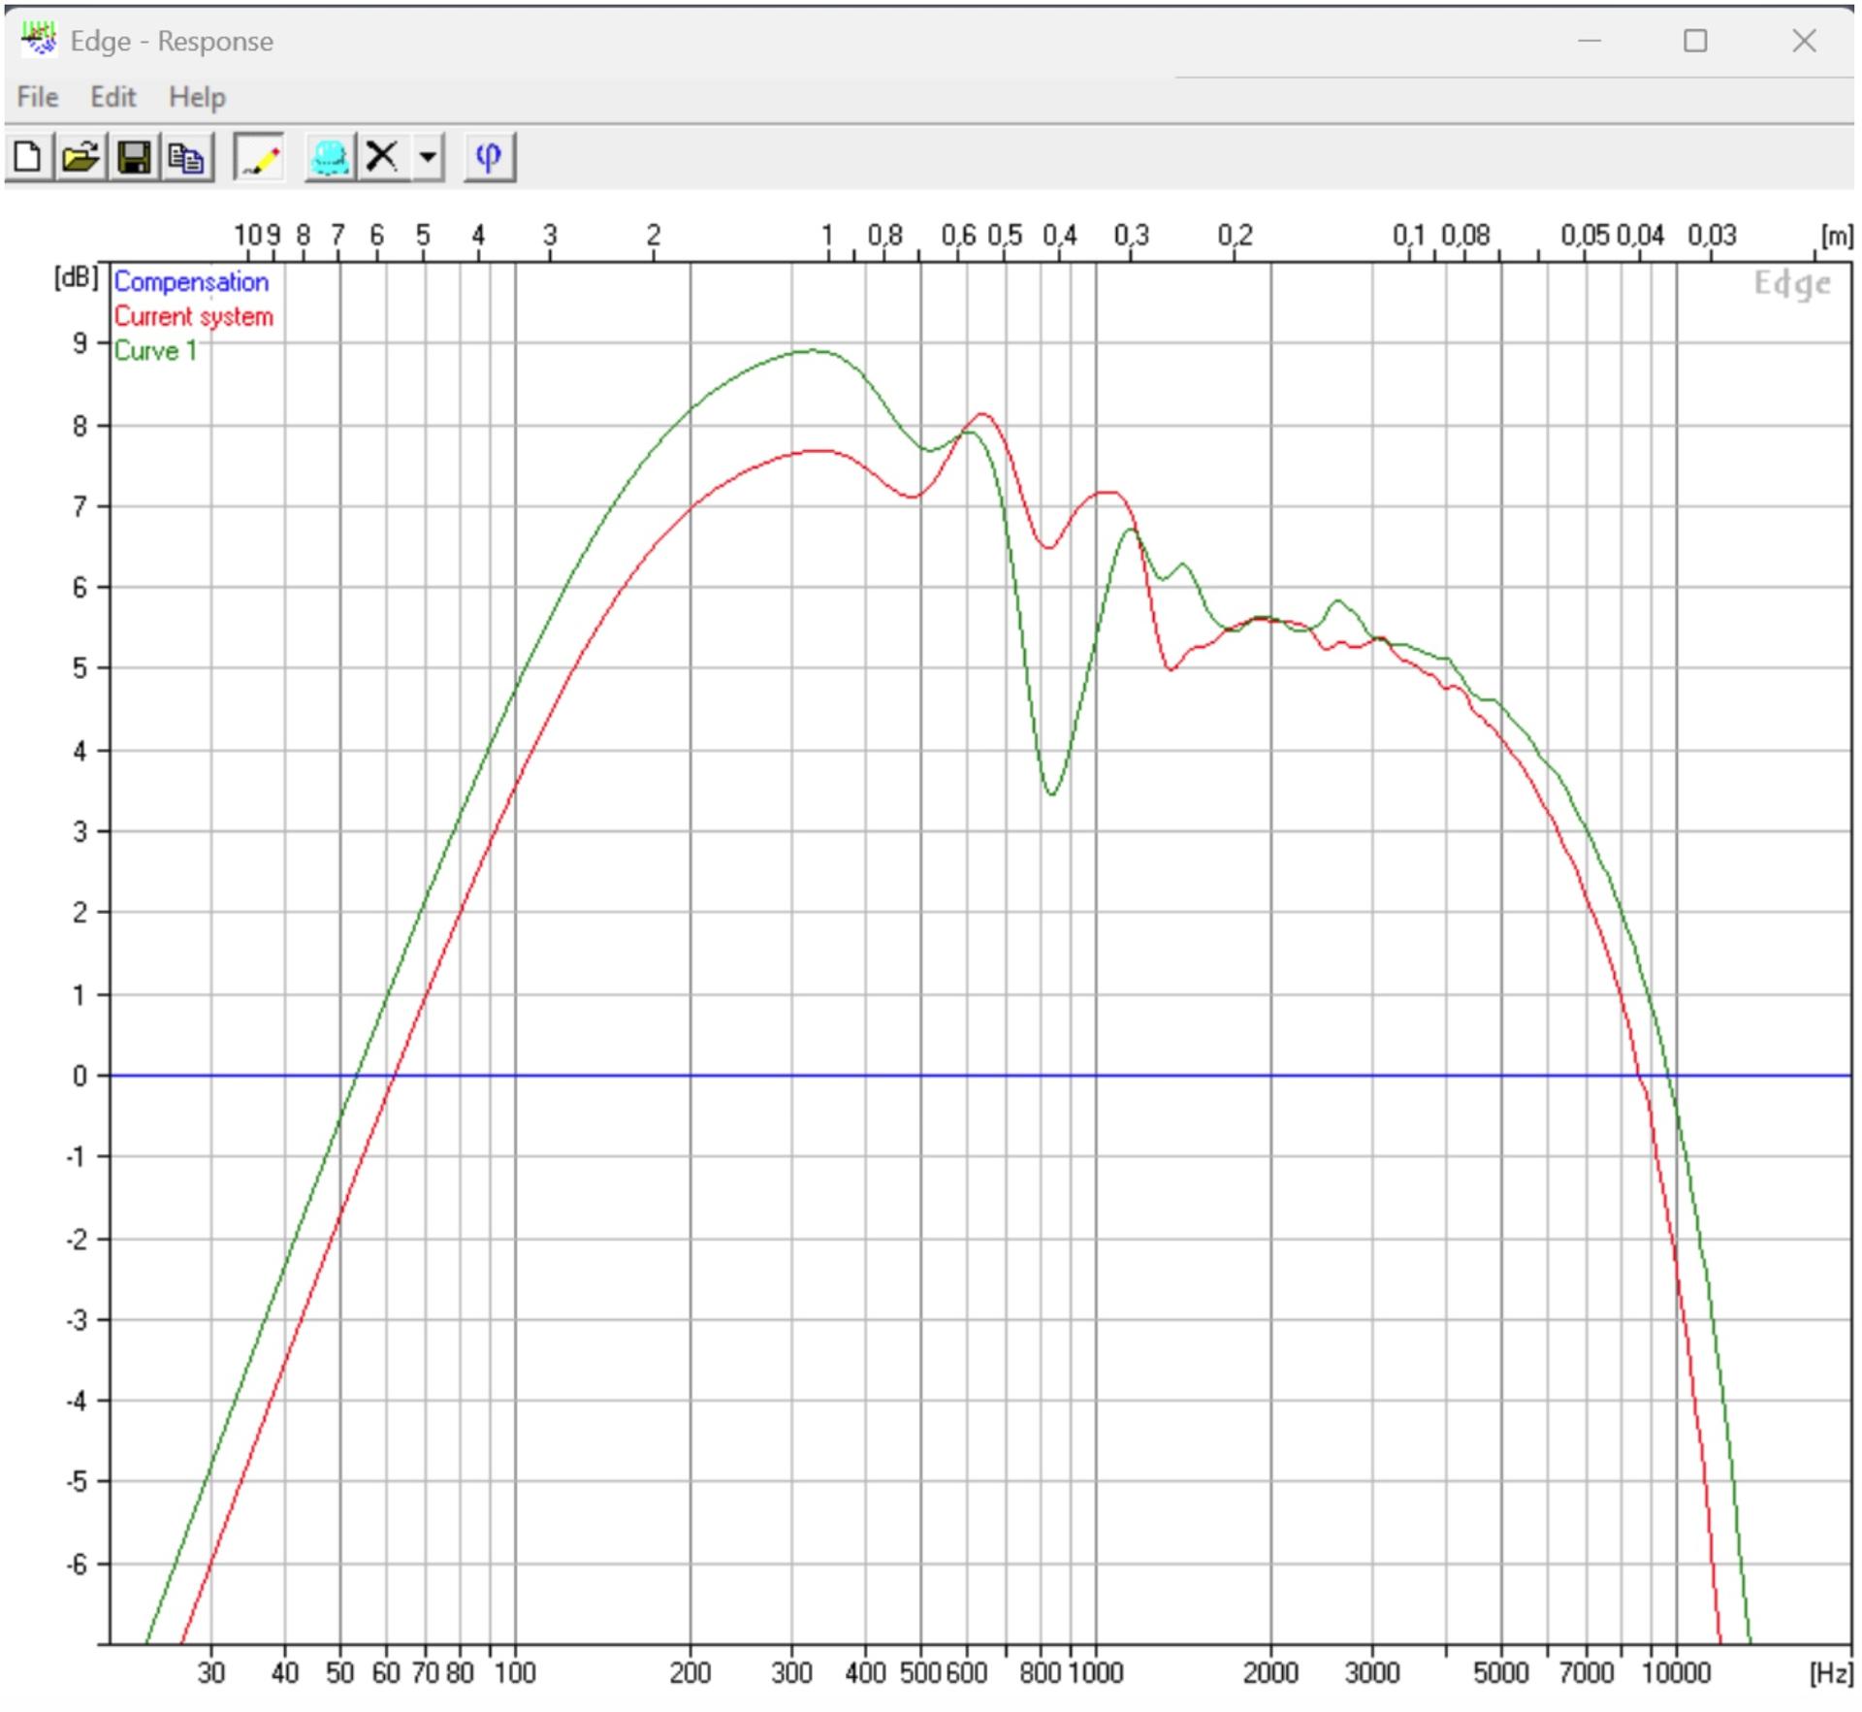
Task: Open the Edit menu
Action: coord(112,97)
